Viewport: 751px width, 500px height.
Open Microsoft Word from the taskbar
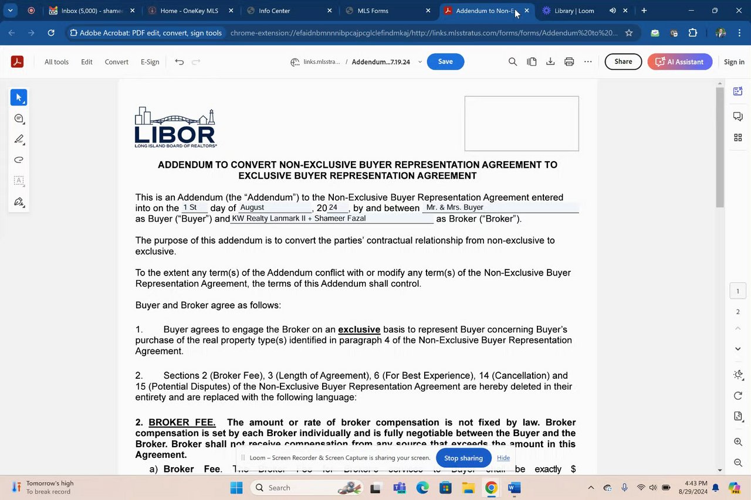point(514,488)
